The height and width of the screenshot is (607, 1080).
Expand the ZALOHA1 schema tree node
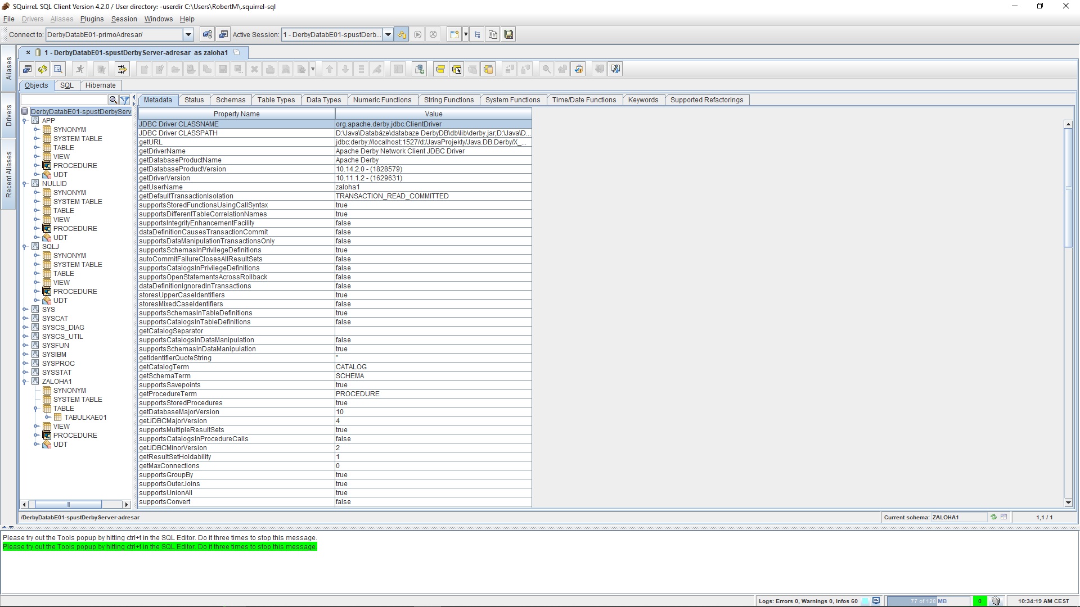click(x=26, y=381)
